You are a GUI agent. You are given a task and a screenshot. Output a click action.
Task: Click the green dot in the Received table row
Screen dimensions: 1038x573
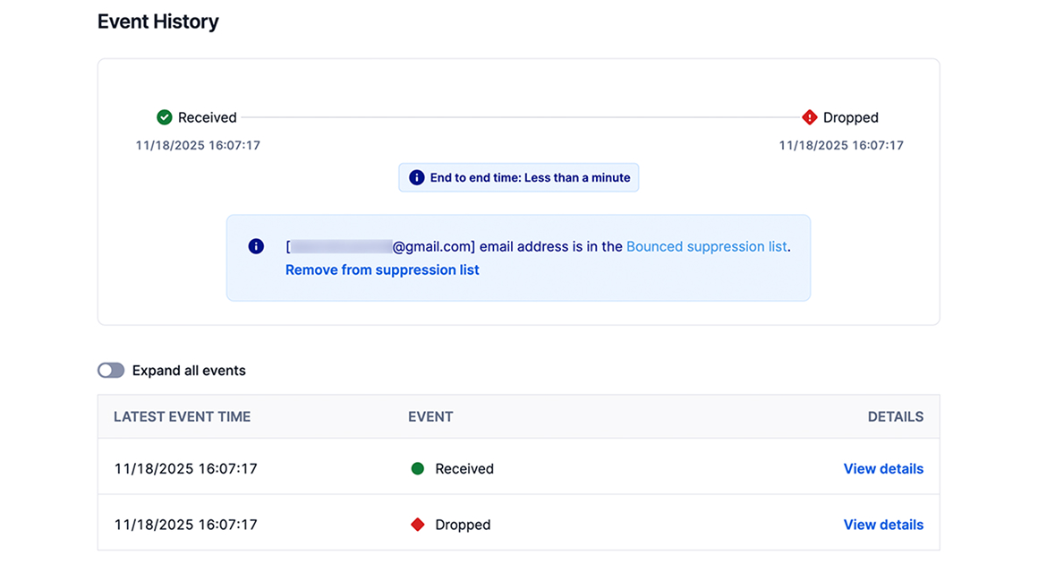(x=417, y=468)
